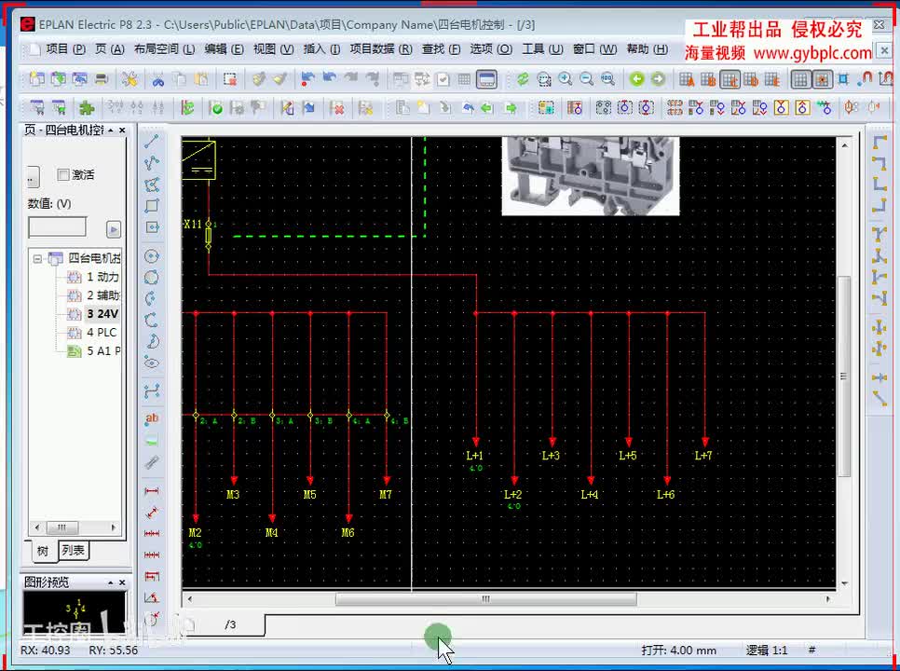Screen dimensions: 900x671
Task: Select the spline curve tool
Action: [152, 391]
